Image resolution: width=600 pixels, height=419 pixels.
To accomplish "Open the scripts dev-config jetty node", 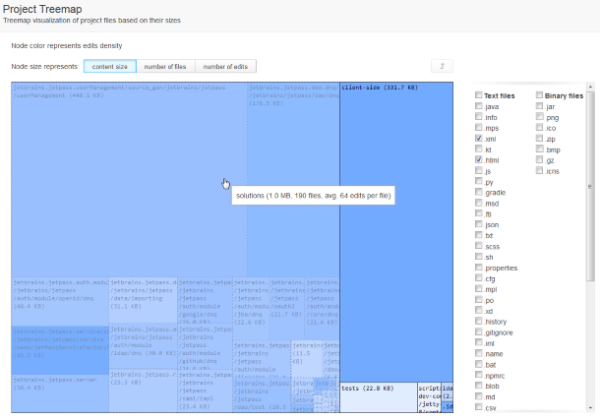I will tap(429, 397).
